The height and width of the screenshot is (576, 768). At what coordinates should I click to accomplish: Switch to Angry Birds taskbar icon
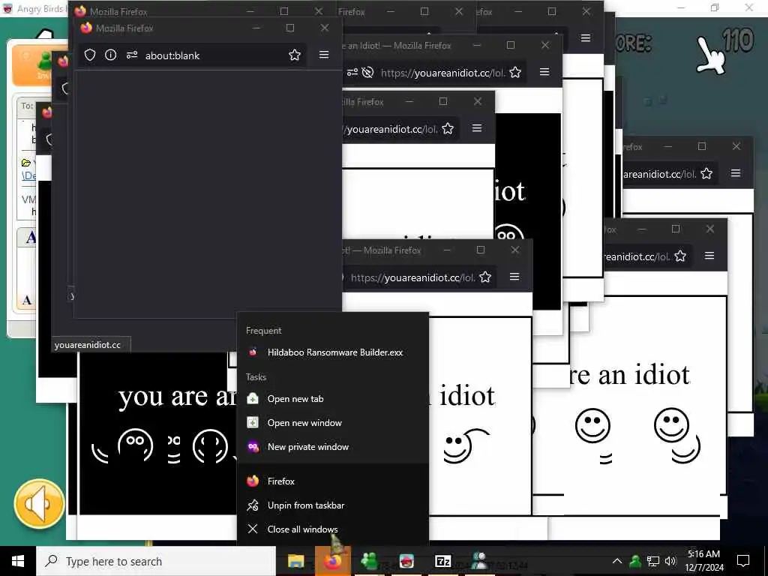click(x=406, y=561)
